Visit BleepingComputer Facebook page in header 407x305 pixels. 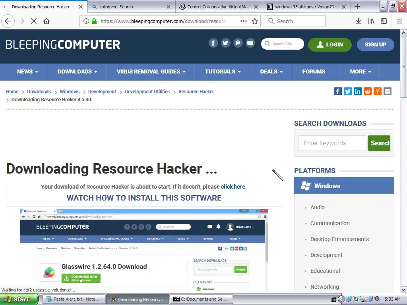[x=213, y=43]
